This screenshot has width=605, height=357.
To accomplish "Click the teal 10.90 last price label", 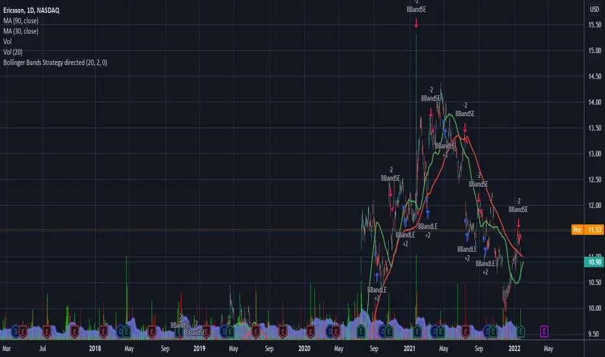I will click(594, 262).
